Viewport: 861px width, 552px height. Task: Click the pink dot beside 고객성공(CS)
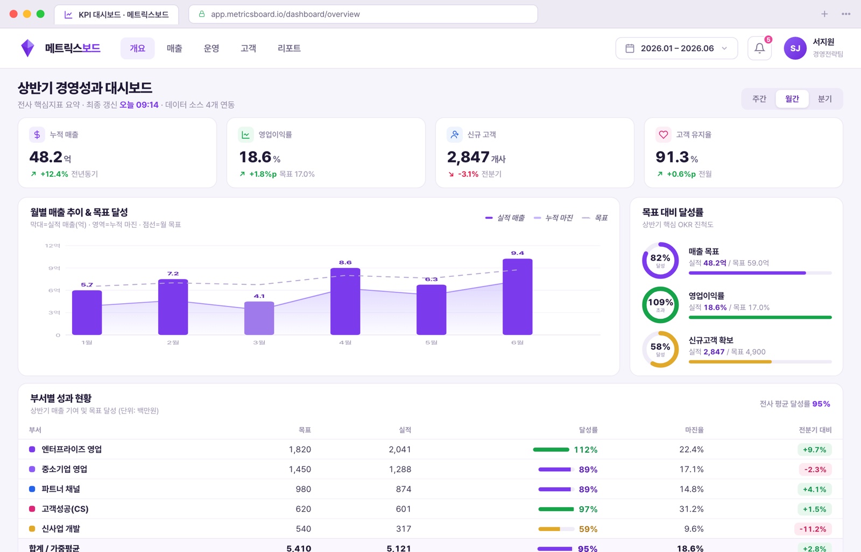pyautogui.click(x=32, y=509)
